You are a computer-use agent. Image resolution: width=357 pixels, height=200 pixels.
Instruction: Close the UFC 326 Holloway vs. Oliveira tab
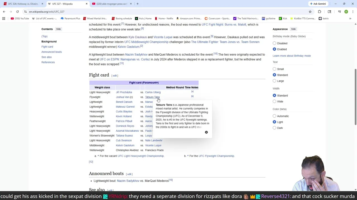point(42,4)
